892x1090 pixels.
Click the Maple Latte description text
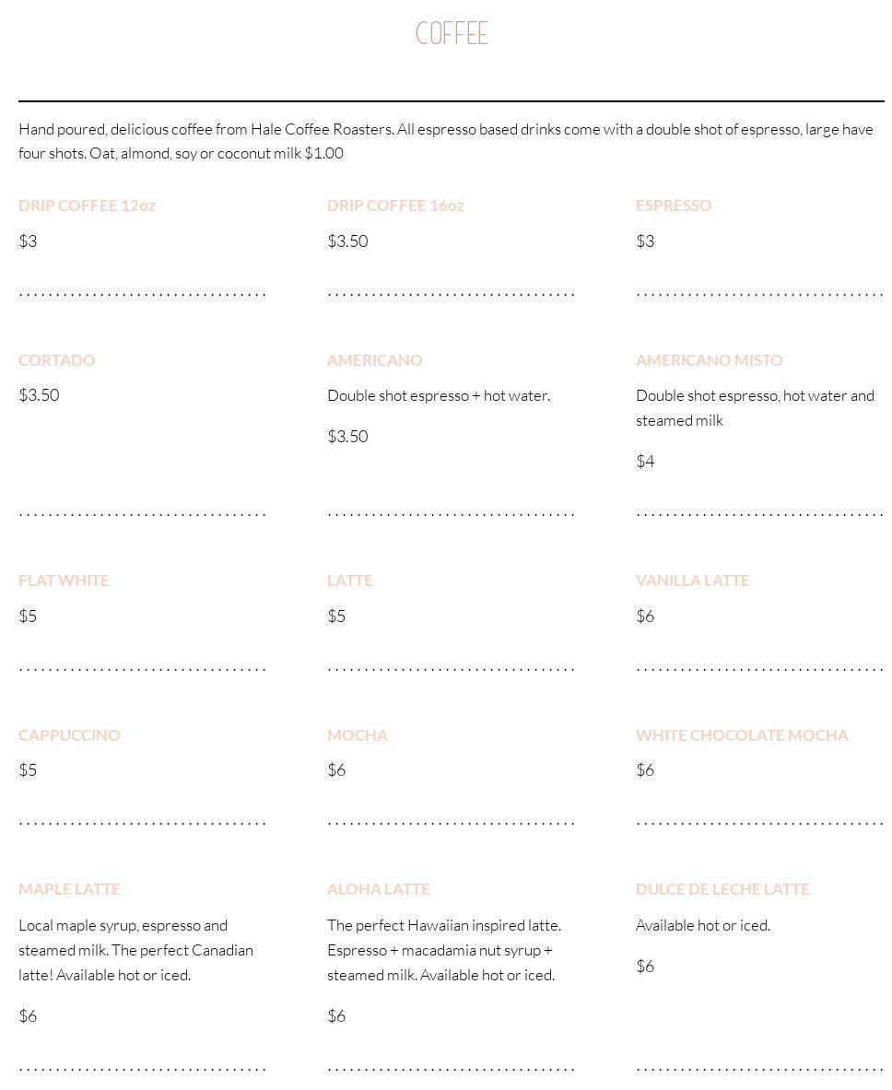coord(135,950)
